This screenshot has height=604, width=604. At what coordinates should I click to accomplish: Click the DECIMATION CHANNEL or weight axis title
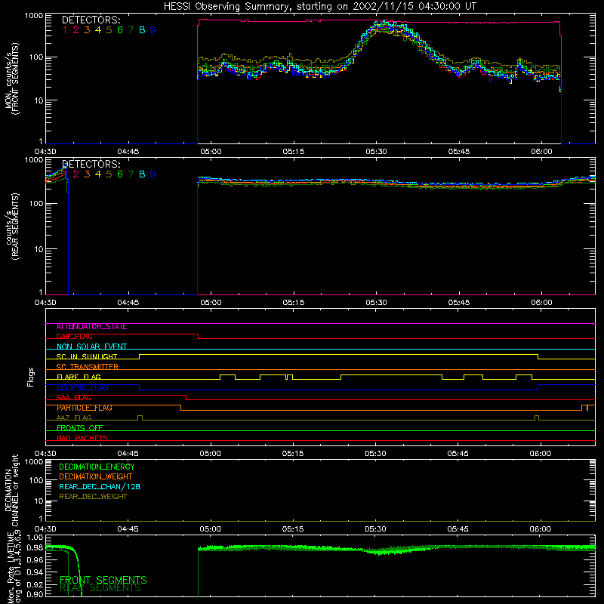tap(12, 490)
